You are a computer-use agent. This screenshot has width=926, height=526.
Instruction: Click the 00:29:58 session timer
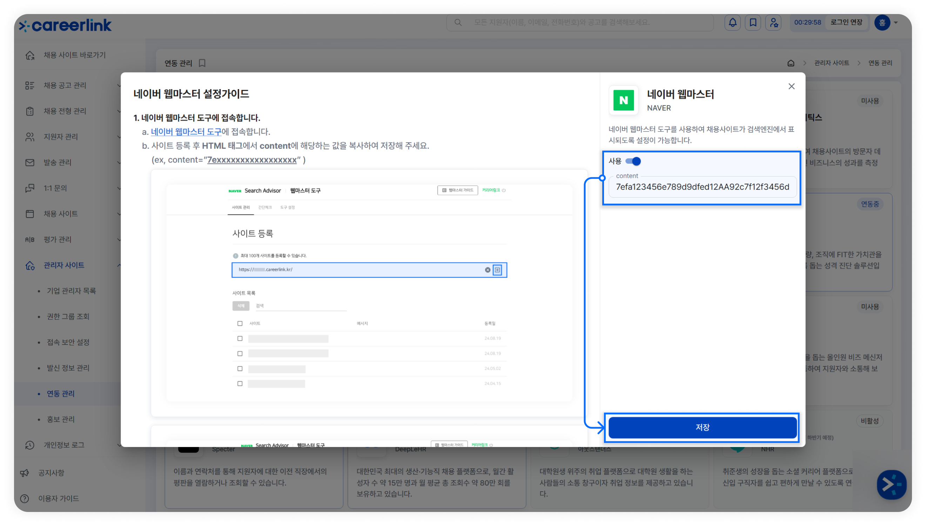pyautogui.click(x=807, y=22)
